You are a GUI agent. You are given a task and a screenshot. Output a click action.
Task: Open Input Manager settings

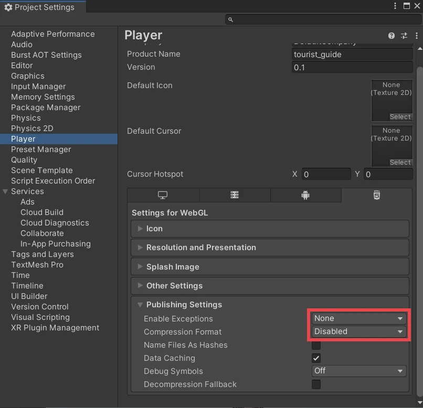(x=38, y=87)
